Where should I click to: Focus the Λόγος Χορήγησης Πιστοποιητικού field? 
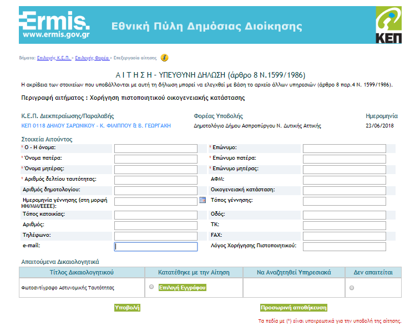344,247
